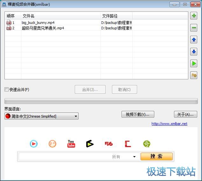The image size is (202, 181).
Task: Open the www.xmlbar.net link
Action: pyautogui.click(x=169, y=124)
